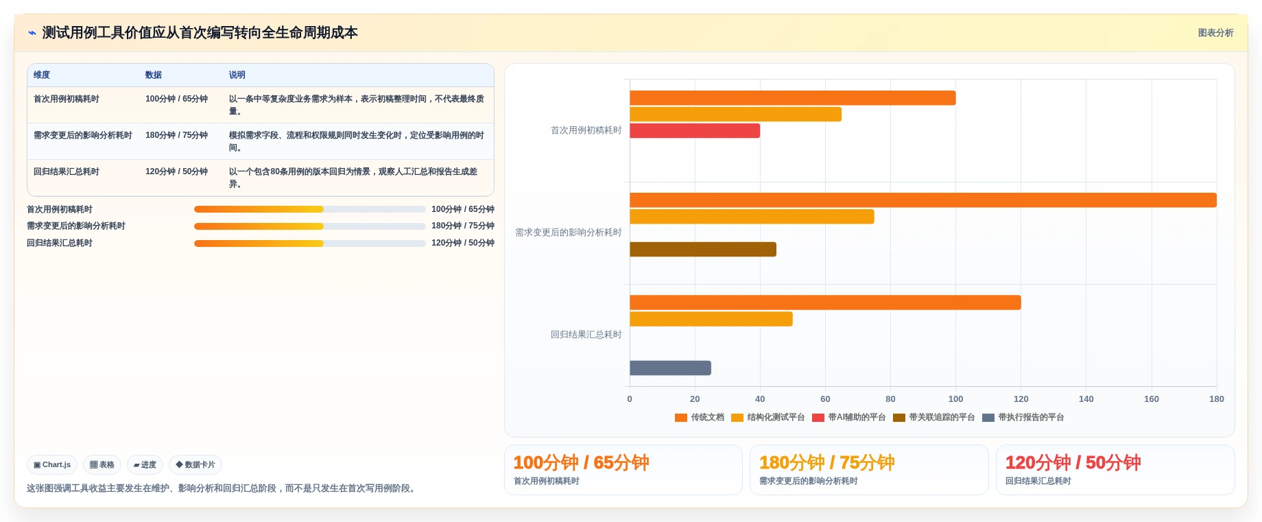Click the 维度 column header
The height and width of the screenshot is (522, 1262).
click(42, 75)
